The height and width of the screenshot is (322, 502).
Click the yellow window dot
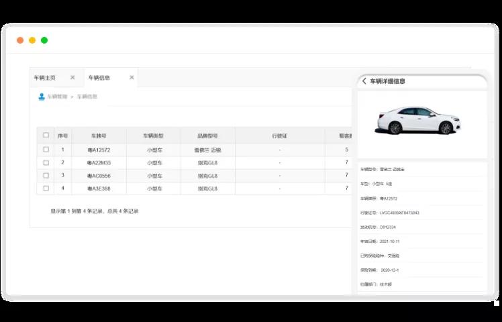[32, 40]
